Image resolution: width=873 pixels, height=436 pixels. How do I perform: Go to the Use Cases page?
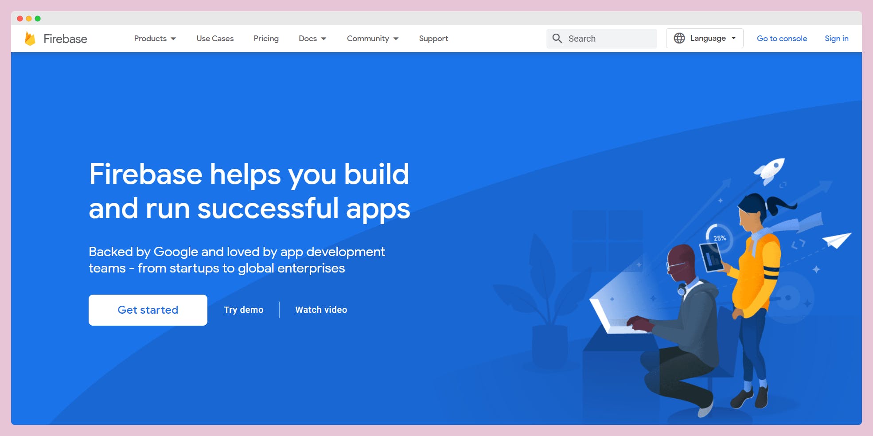pos(215,39)
